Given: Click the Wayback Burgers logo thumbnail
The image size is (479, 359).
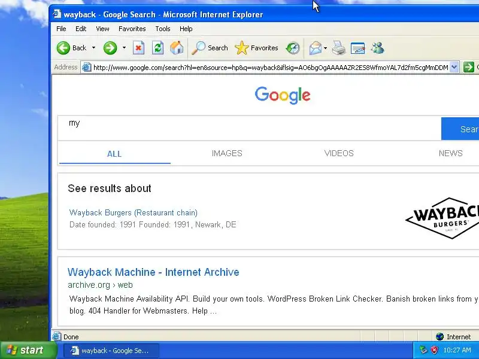Looking at the screenshot, I should tap(442, 218).
